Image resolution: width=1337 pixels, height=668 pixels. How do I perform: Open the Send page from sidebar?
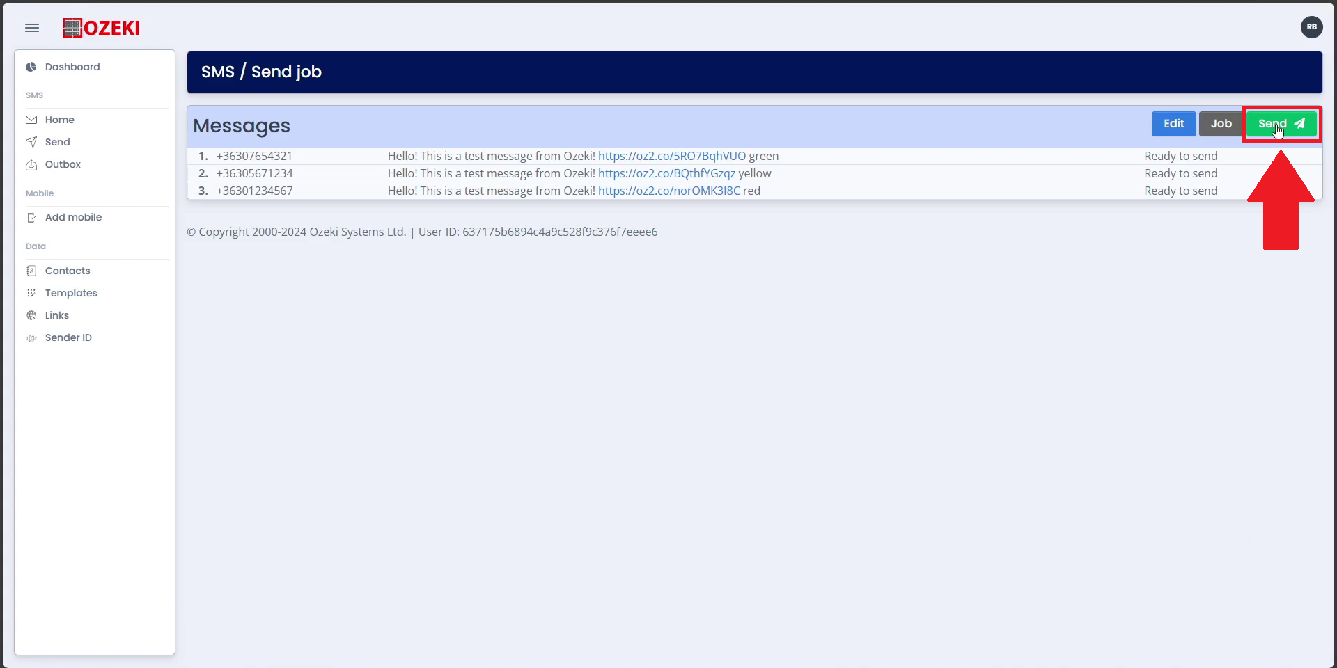point(58,142)
